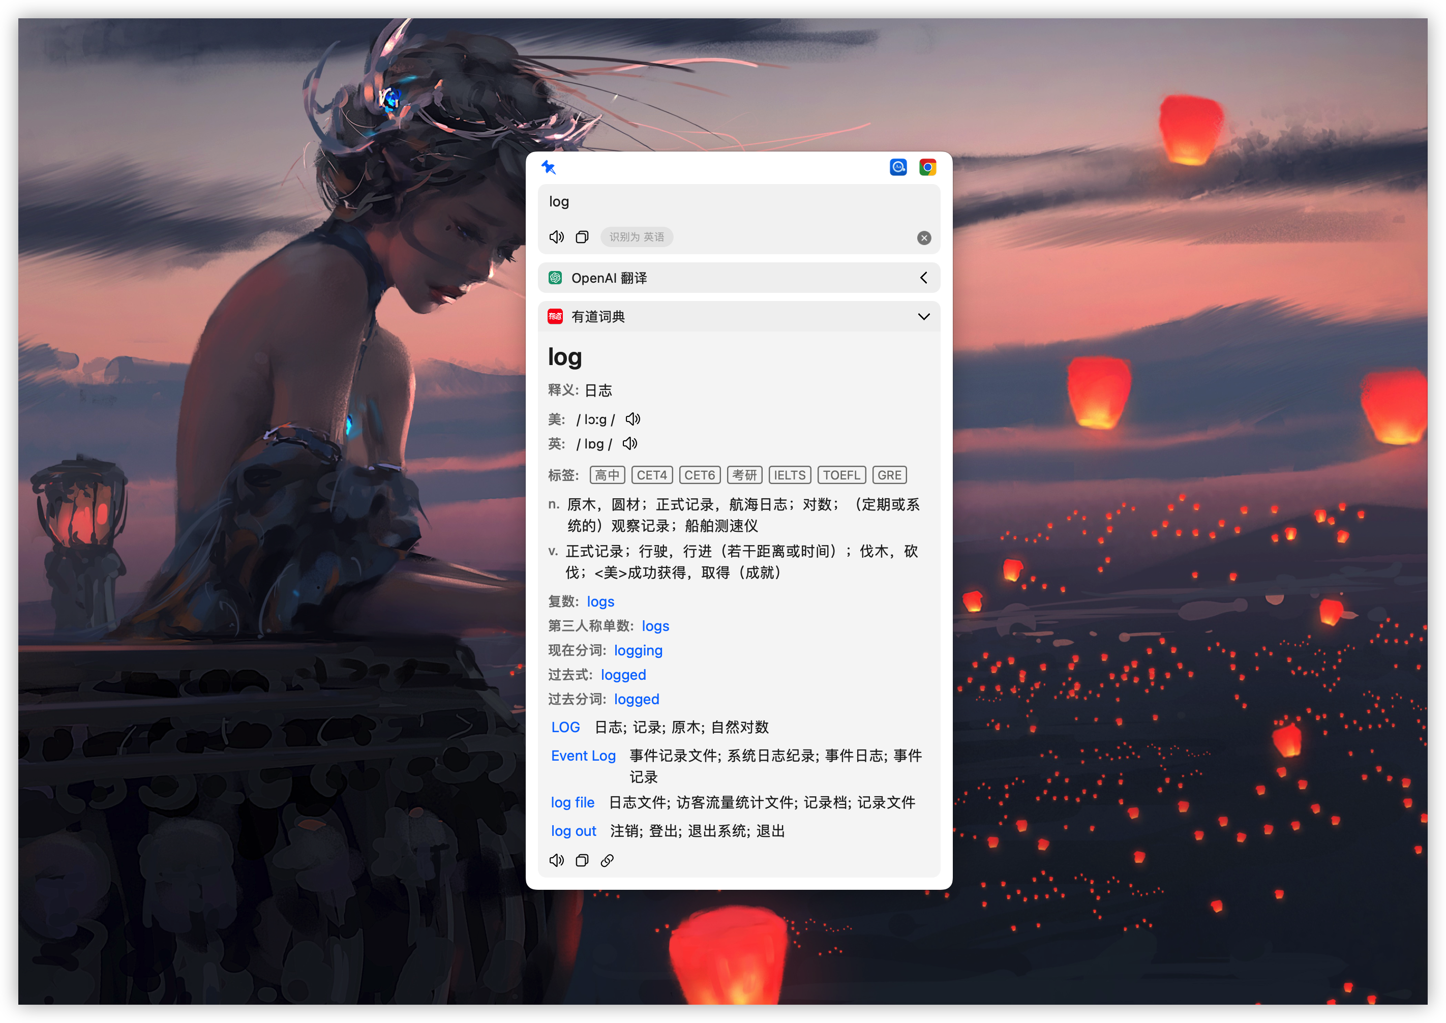The height and width of the screenshot is (1023, 1446).
Task: Open the query in Chrome browser icon
Action: coord(927,167)
